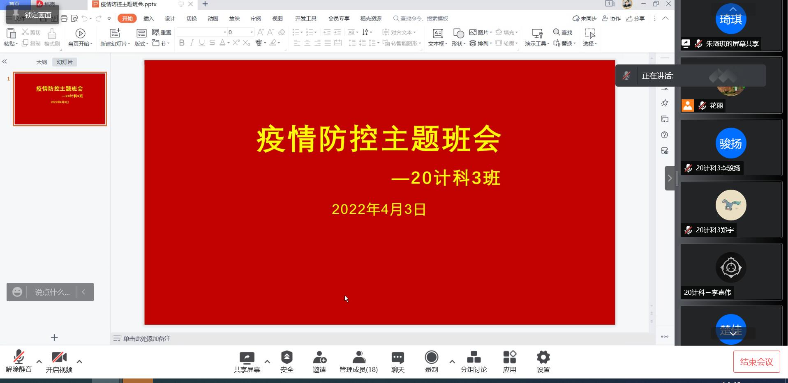The width and height of the screenshot is (788, 383).
Task: Unmute microphone with 解除静音
Action: (x=18, y=362)
